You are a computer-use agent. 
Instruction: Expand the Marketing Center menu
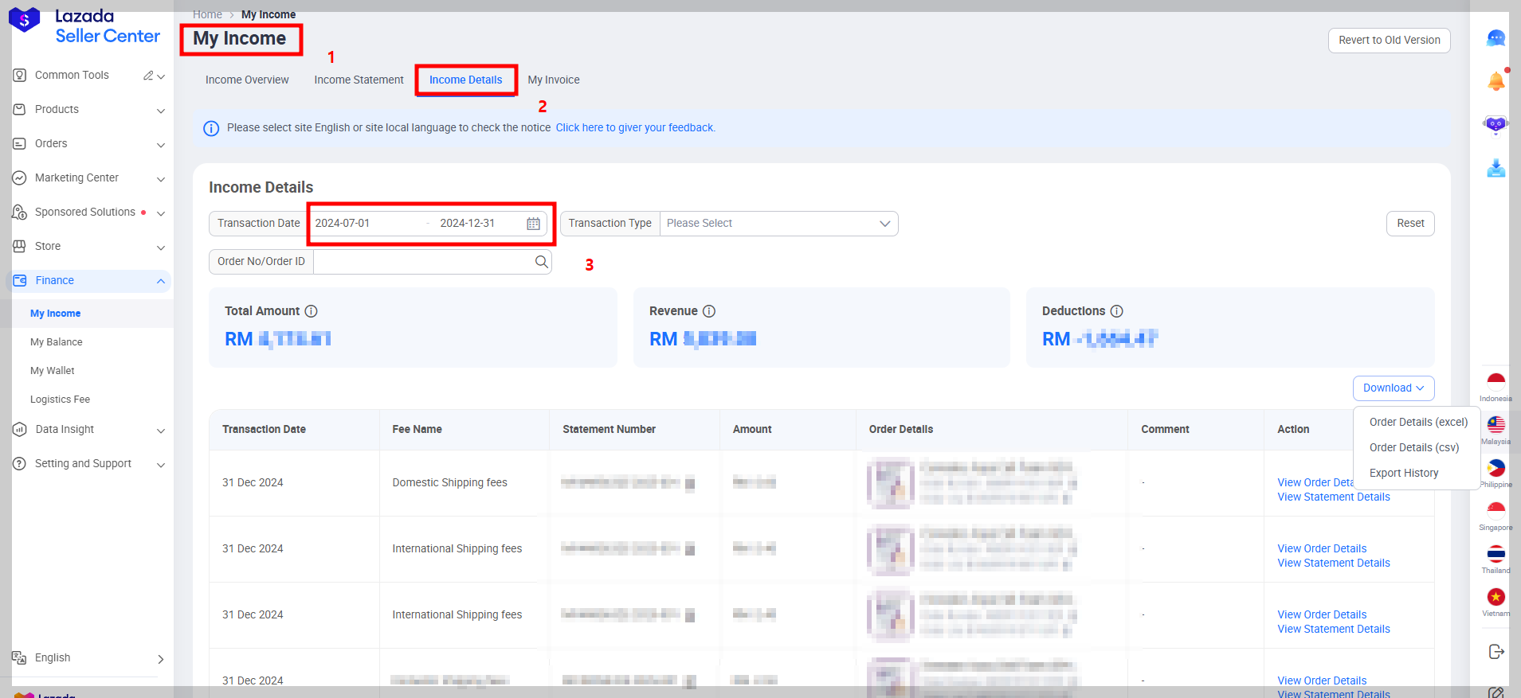[161, 179]
